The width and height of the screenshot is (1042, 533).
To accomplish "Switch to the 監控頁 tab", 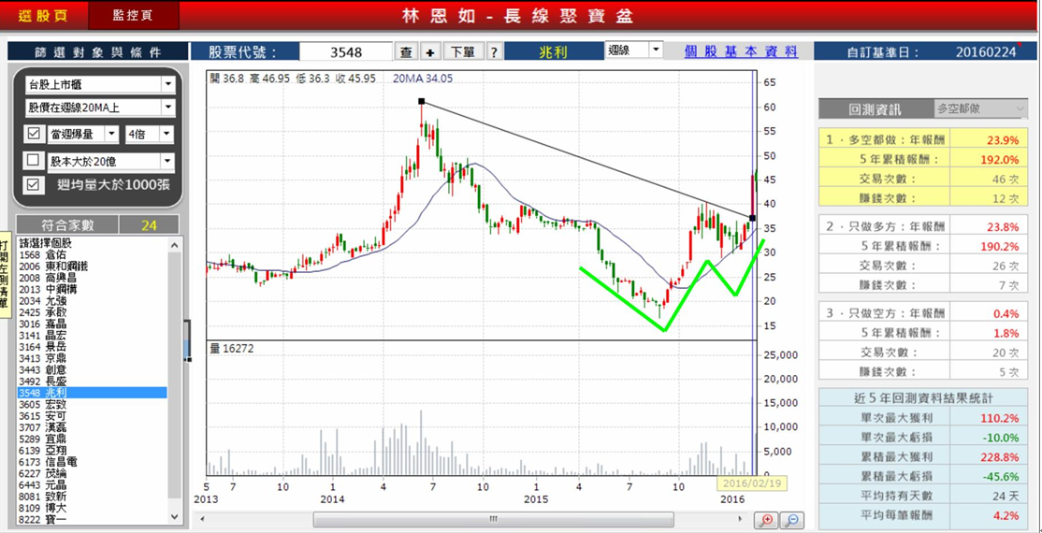I will coord(132,16).
